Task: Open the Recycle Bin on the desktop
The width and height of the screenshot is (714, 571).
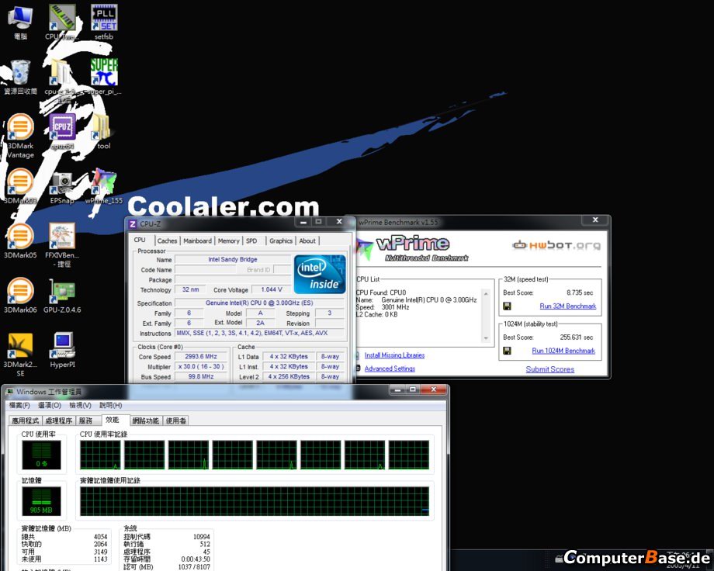Action: (19, 74)
